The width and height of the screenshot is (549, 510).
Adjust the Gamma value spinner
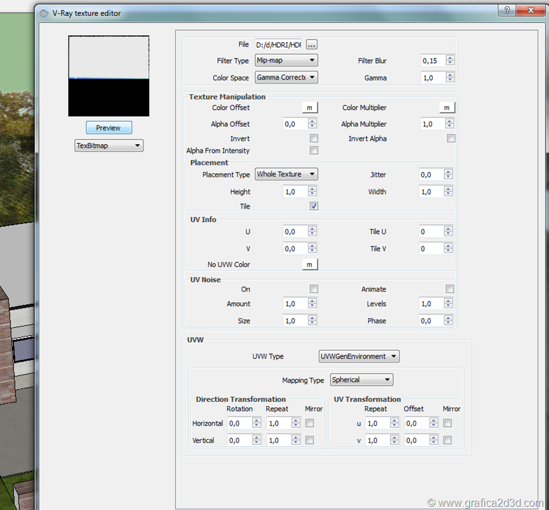(450, 78)
